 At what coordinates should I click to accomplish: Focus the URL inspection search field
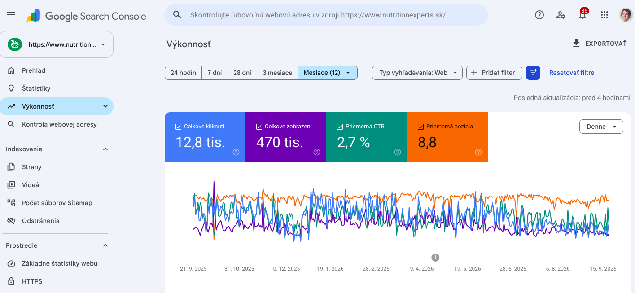coord(326,15)
